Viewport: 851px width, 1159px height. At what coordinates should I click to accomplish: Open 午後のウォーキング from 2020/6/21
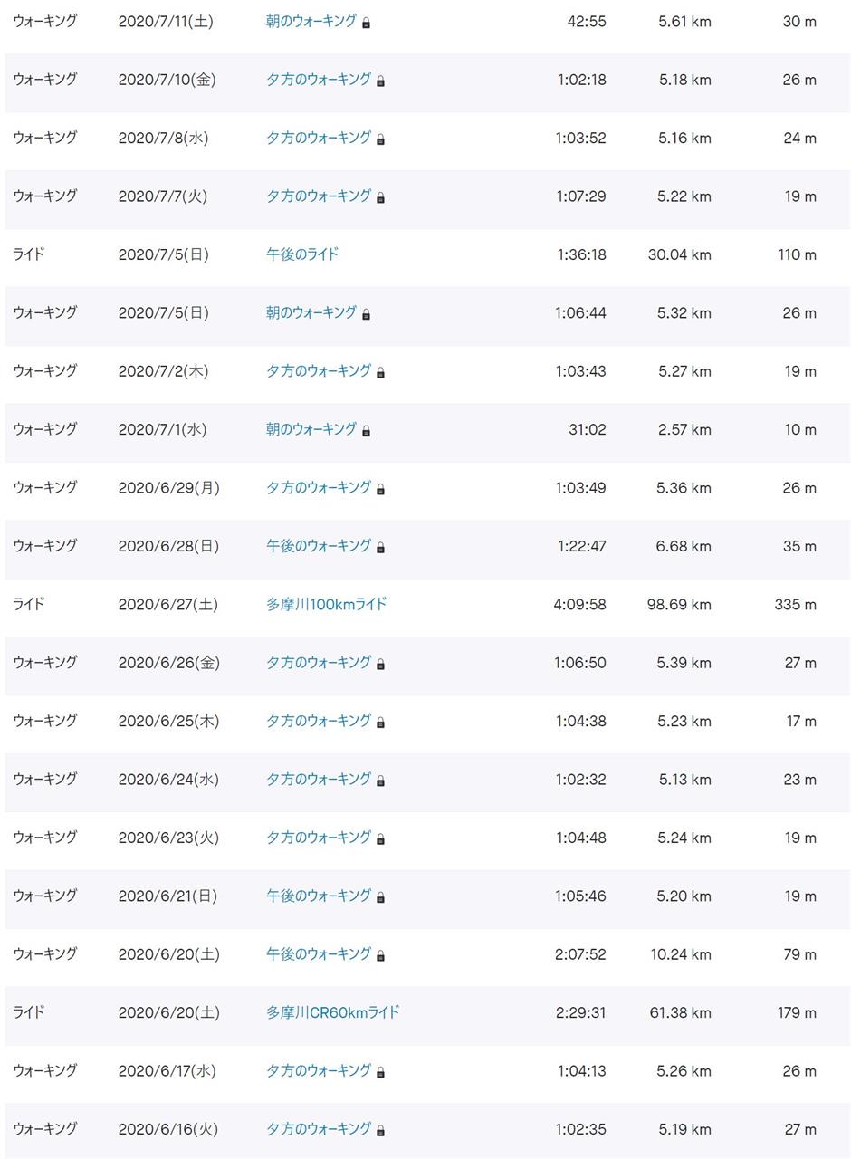(x=319, y=896)
